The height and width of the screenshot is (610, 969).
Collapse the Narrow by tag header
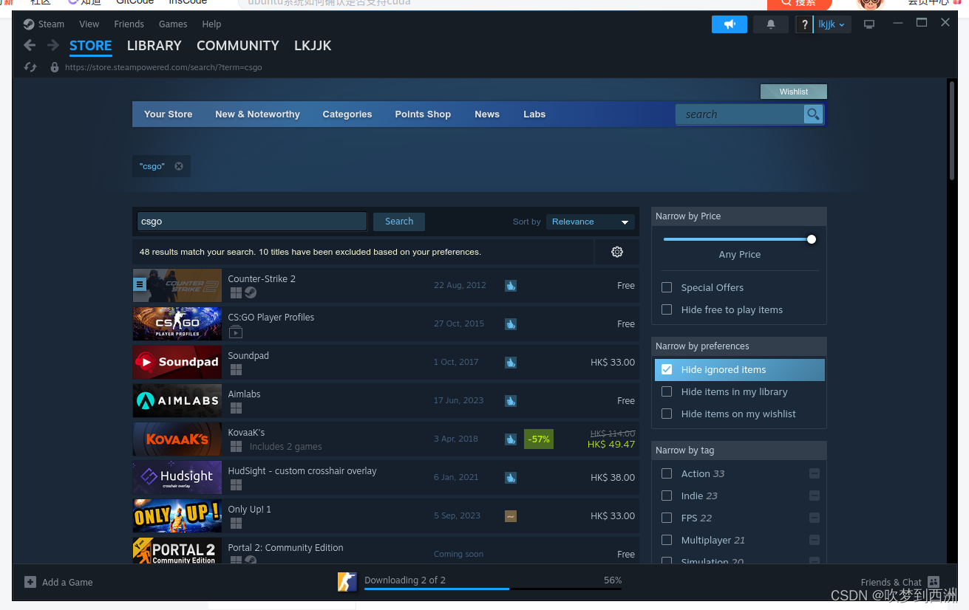739,450
